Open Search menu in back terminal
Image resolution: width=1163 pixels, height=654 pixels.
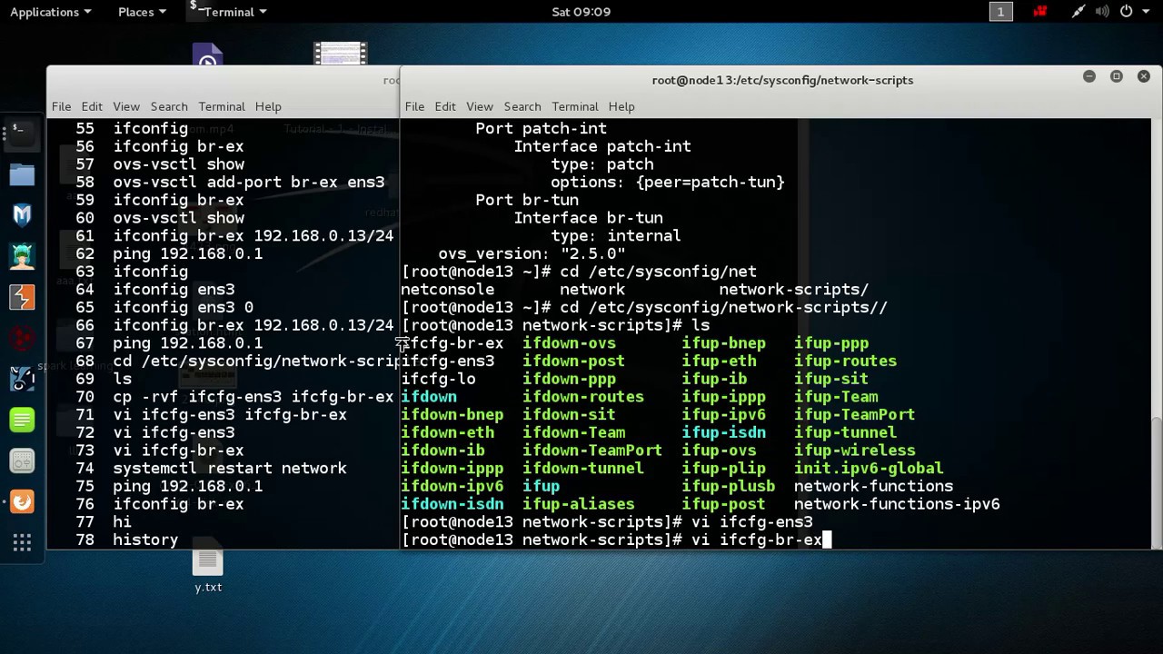tap(169, 106)
